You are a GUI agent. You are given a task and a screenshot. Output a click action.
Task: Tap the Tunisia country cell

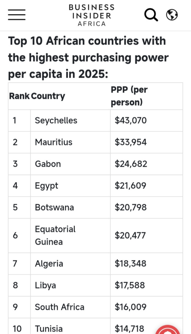(x=70, y=326)
